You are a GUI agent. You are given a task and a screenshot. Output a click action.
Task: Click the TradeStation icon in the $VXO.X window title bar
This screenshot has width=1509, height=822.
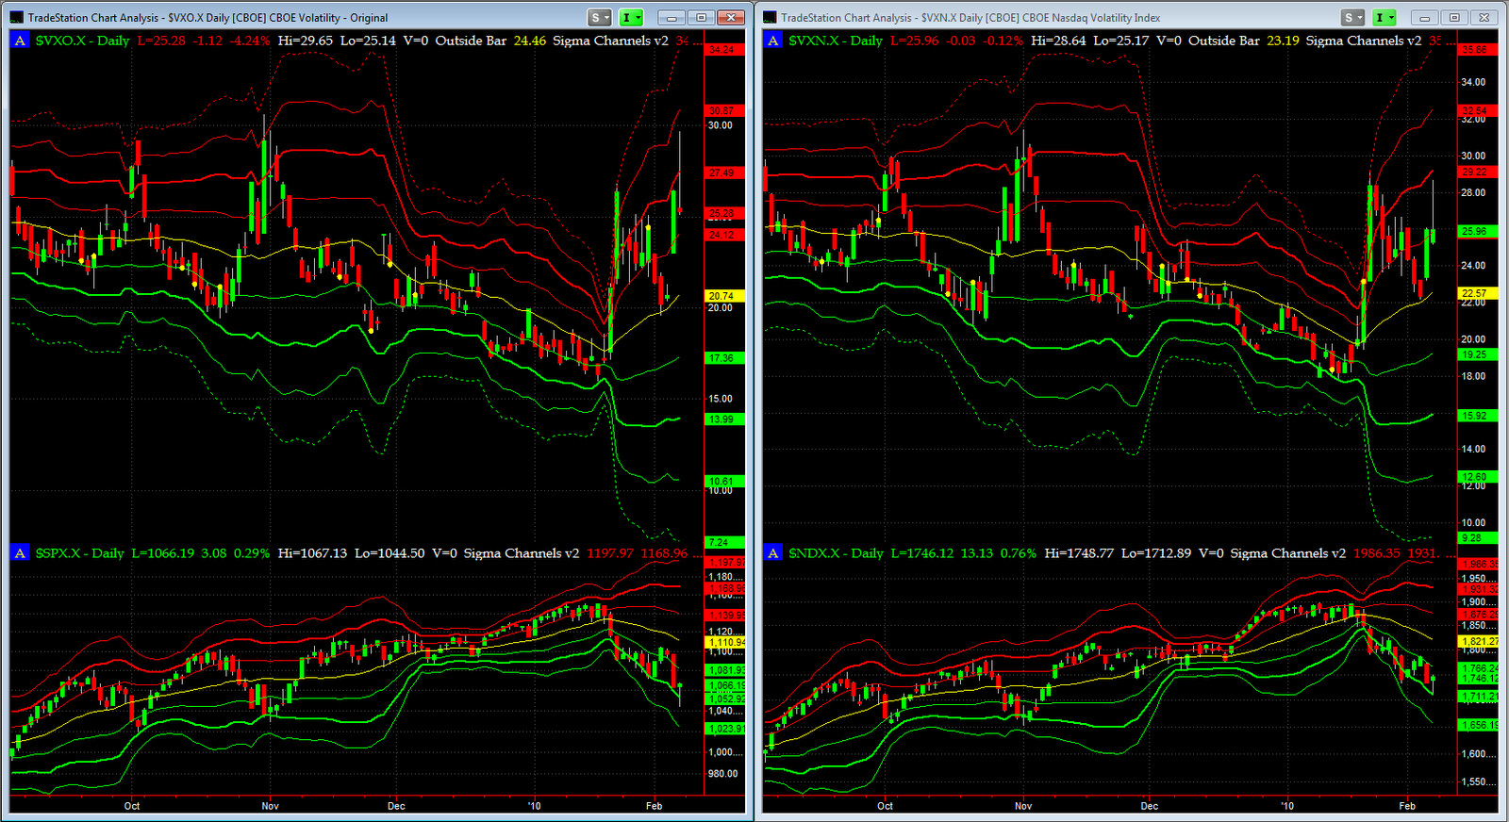click(x=16, y=17)
